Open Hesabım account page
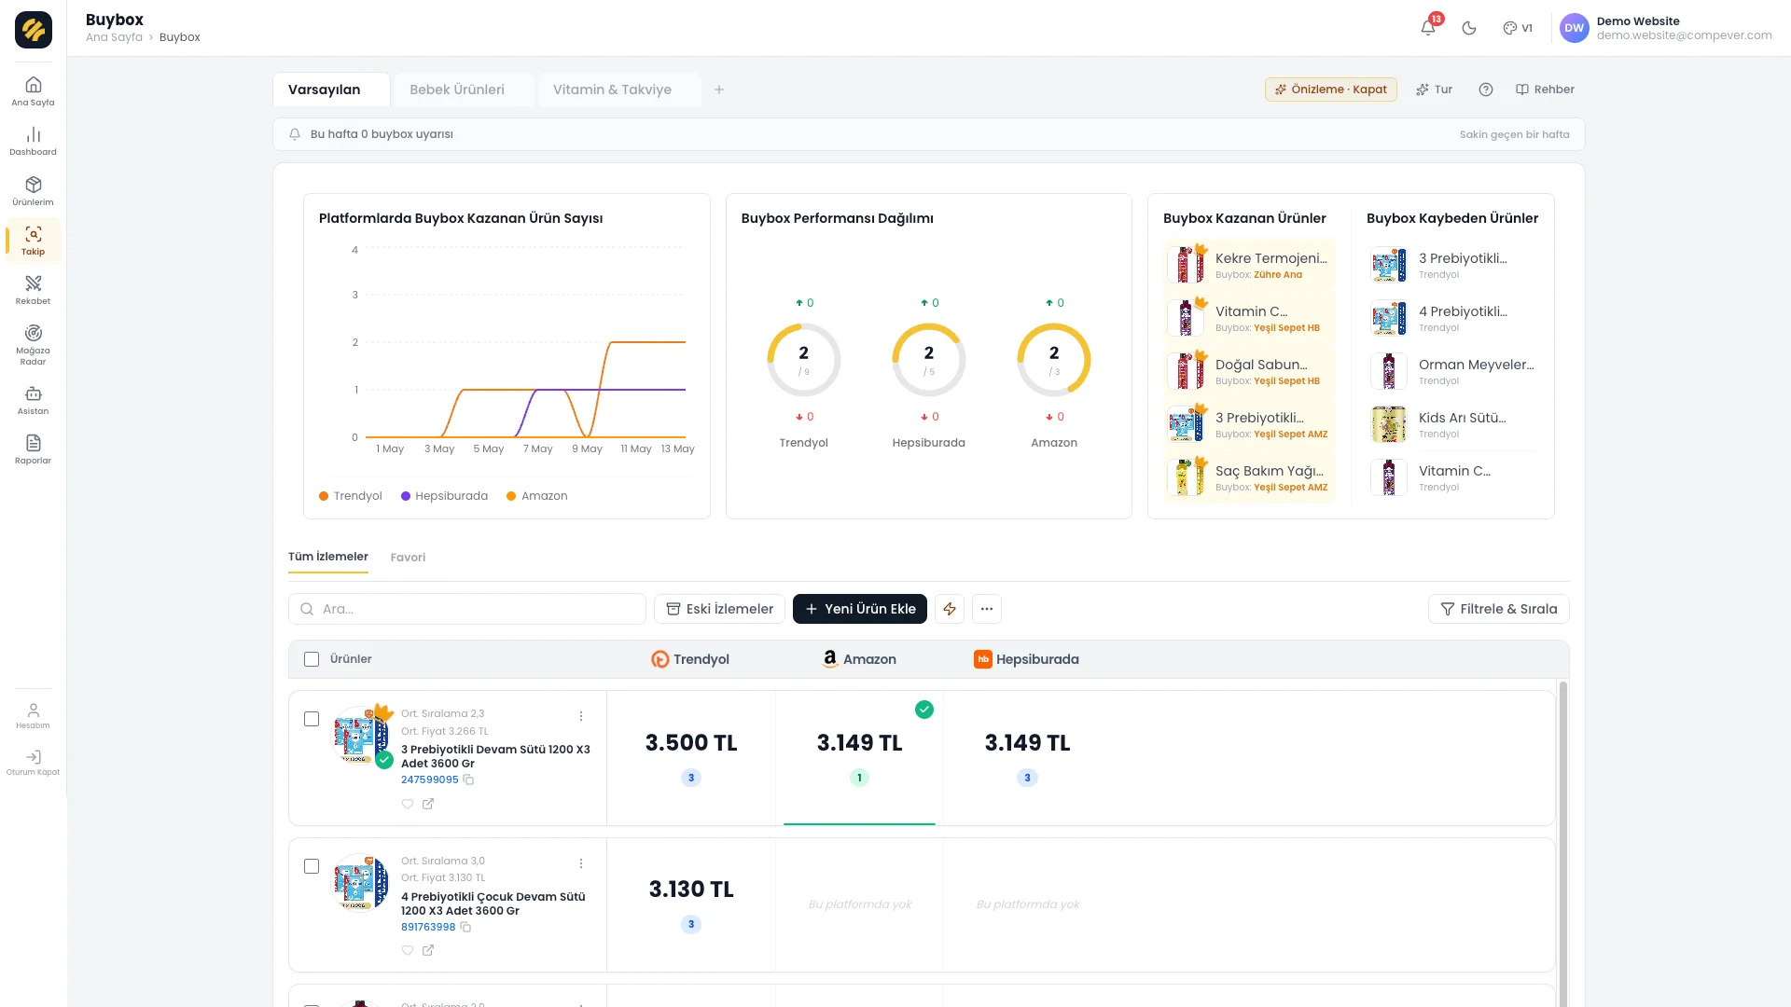Viewport: 1791px width, 1007px height. [x=33, y=715]
